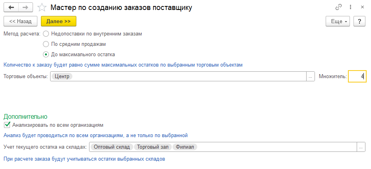Click the 'Центр' tag in Торговые объекты
Screen dimensions: 371x169
[x=62, y=77]
